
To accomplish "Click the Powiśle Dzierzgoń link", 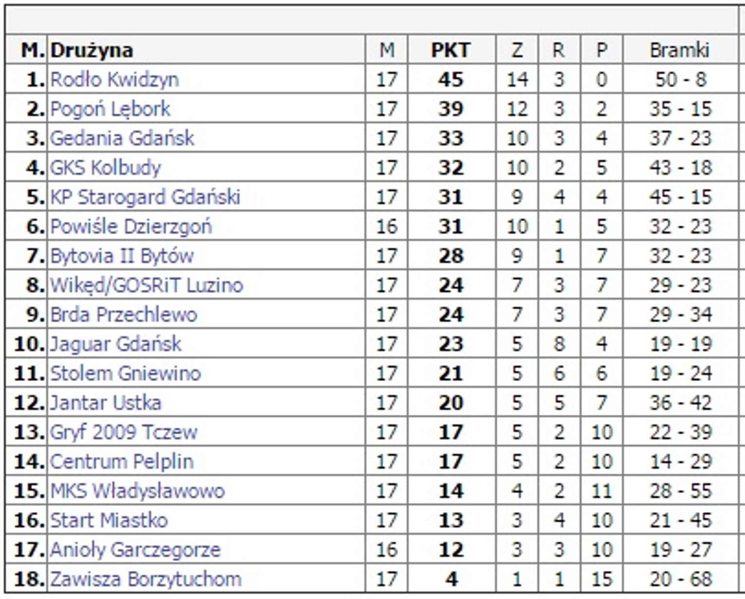I will coord(131,227).
